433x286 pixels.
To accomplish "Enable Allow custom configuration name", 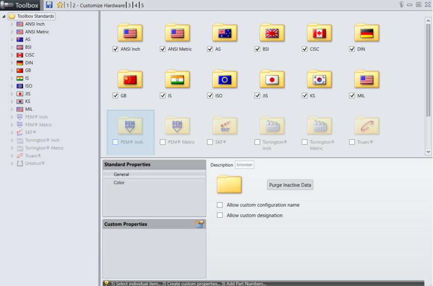I will (220, 205).
